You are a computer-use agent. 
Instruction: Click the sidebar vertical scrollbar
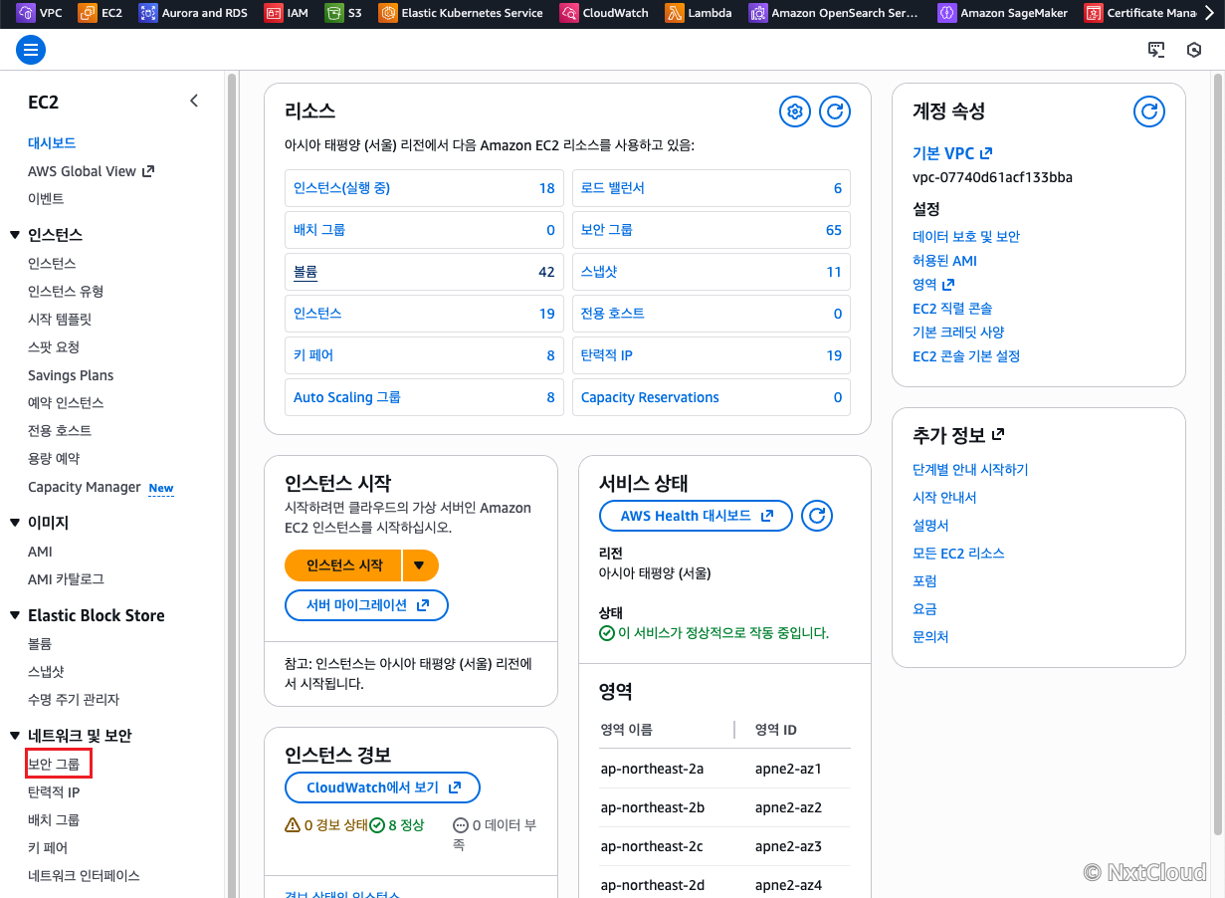(232, 484)
